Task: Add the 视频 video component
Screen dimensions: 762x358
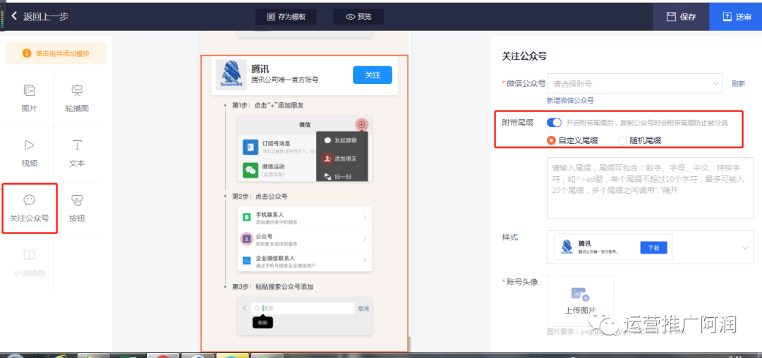Action: [x=29, y=154]
